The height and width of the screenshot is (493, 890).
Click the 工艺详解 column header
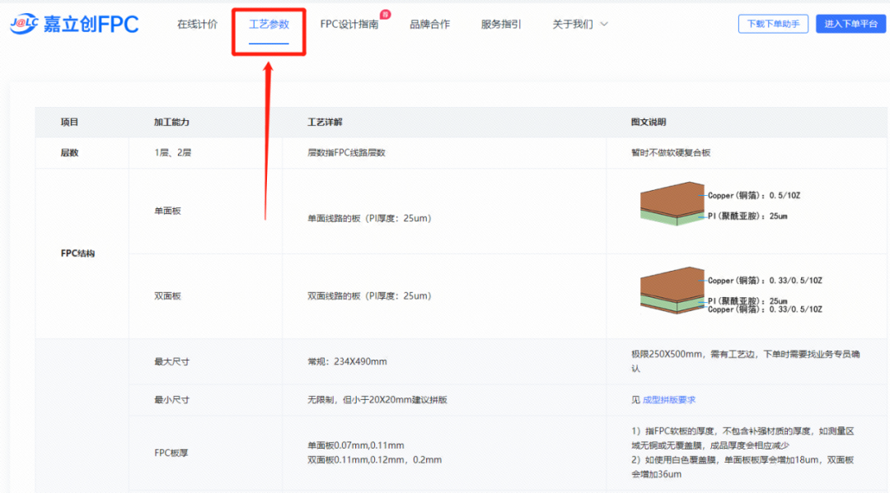[325, 123]
